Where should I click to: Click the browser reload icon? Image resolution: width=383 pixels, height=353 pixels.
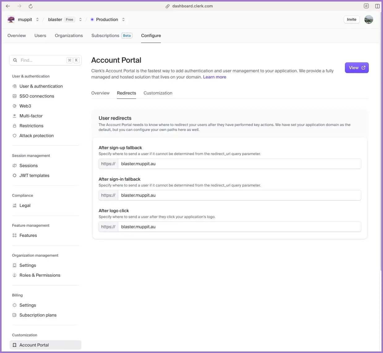coord(30,6)
